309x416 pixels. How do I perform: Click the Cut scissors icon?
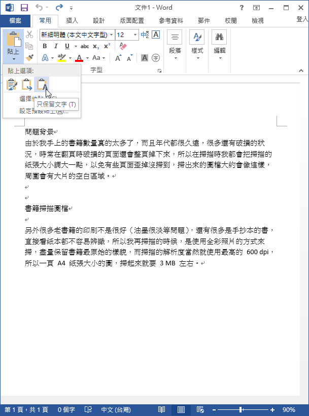click(29, 34)
